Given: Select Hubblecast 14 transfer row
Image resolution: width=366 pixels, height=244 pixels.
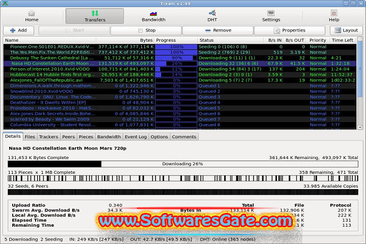Looking at the screenshot, I should 180,75.
